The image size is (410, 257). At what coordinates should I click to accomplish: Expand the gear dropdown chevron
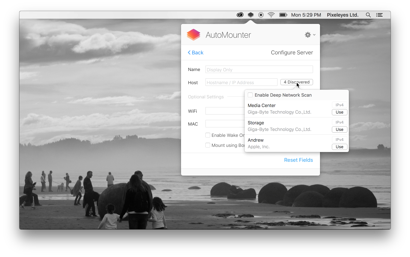(x=314, y=35)
